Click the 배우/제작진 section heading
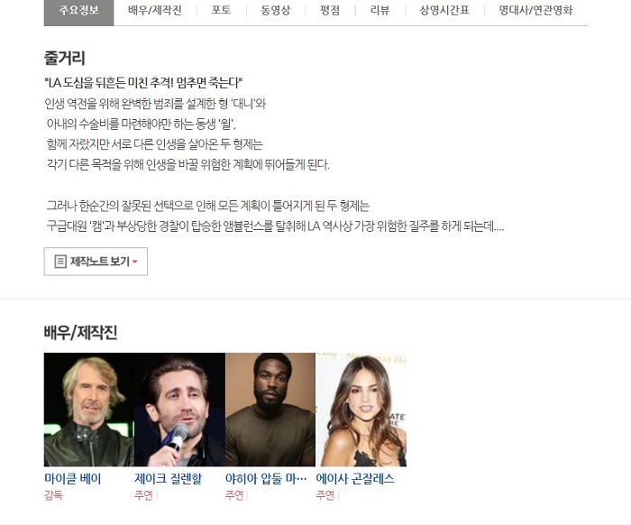631x525 pixels. (80, 333)
